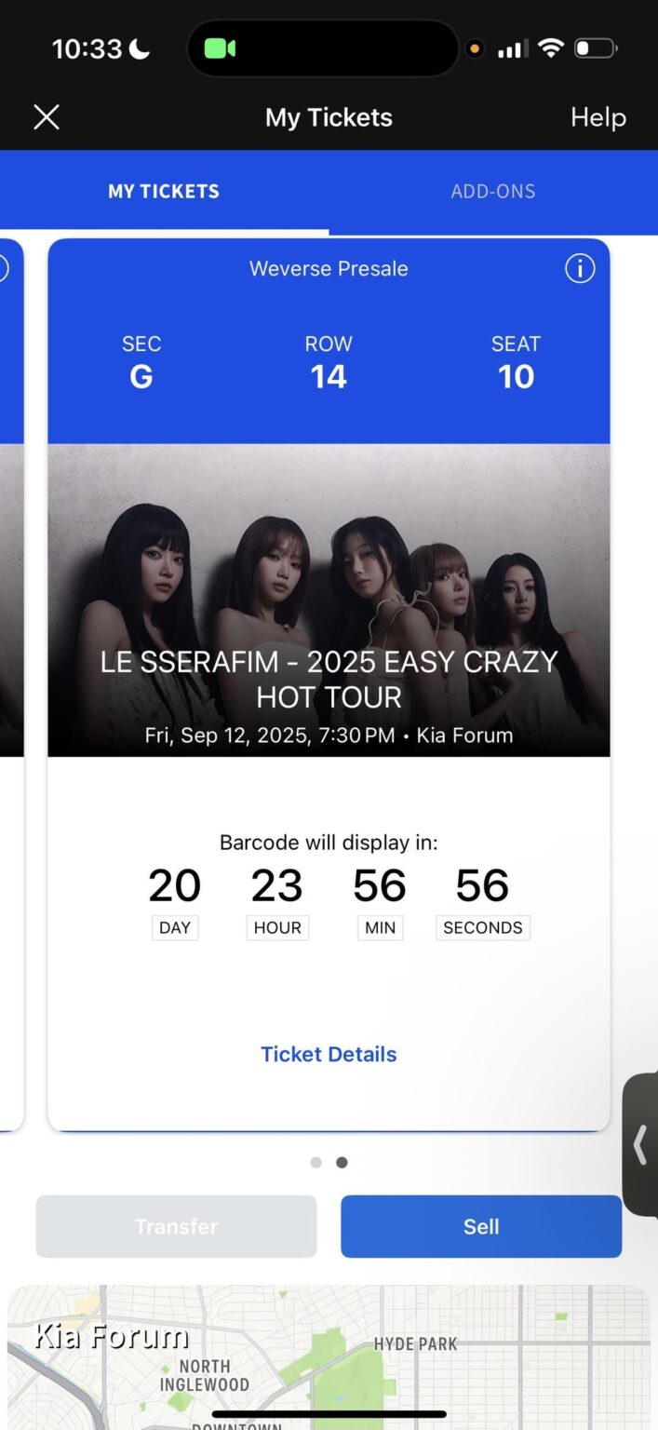Open Ticket Details

[329, 1054]
